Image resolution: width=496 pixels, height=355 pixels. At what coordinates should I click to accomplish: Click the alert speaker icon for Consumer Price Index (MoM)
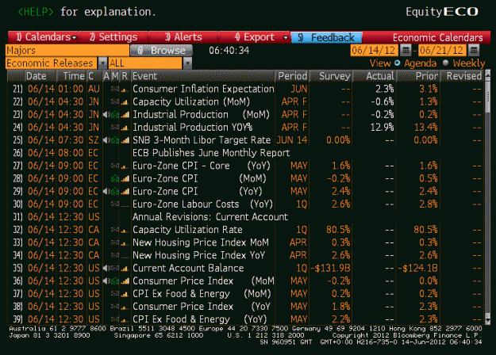coord(106,281)
